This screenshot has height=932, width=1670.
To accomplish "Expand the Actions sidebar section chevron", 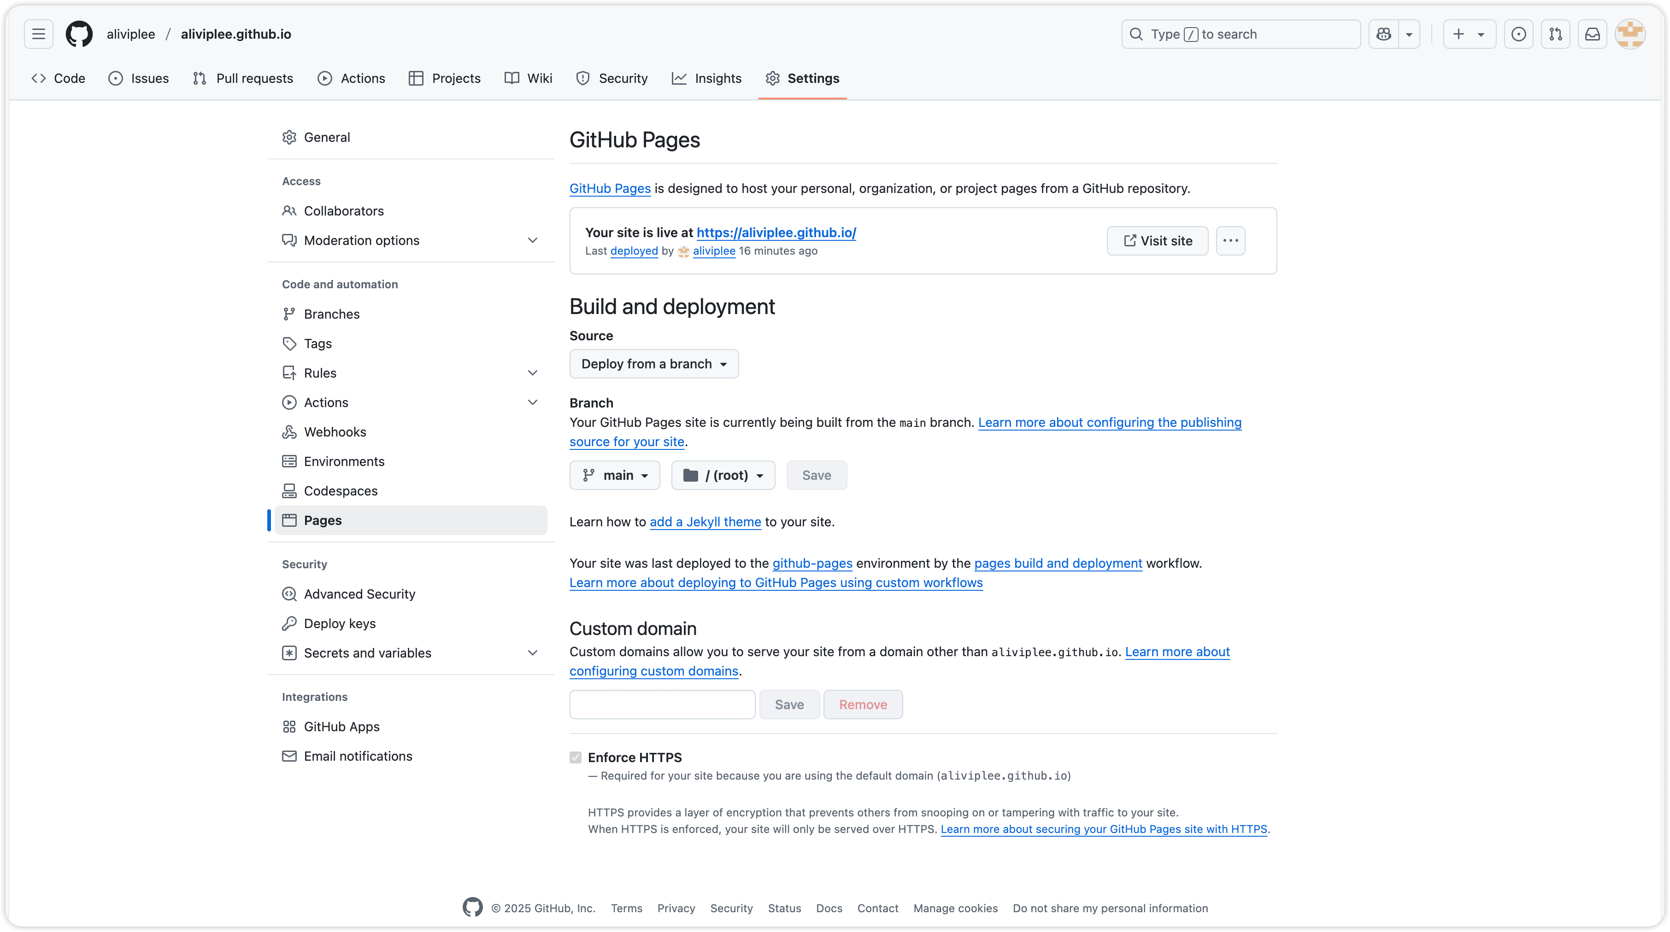I will (532, 402).
